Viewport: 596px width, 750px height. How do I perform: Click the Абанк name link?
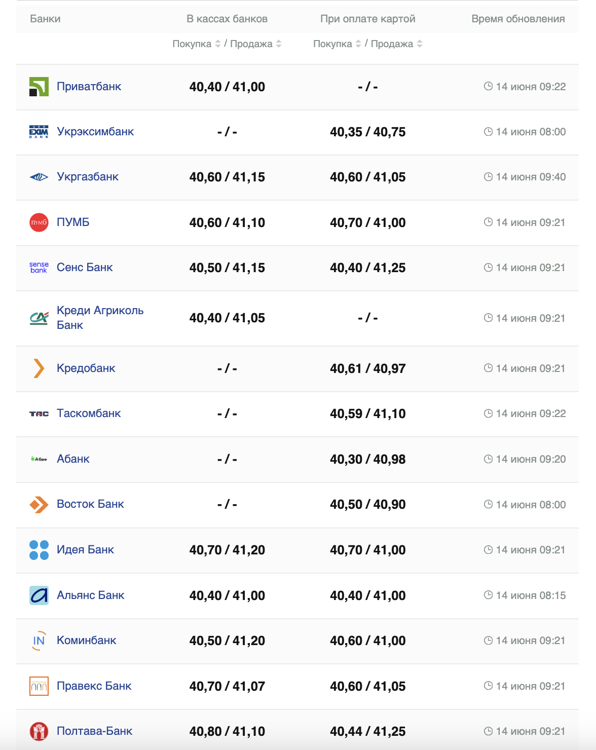(73, 459)
